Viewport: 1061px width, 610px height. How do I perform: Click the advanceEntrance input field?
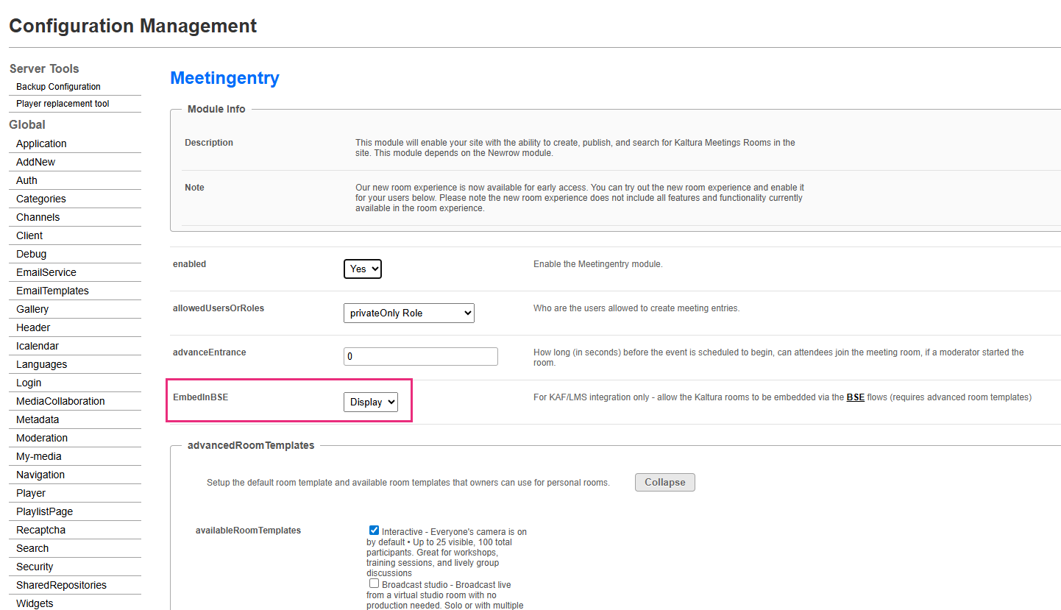(x=421, y=356)
